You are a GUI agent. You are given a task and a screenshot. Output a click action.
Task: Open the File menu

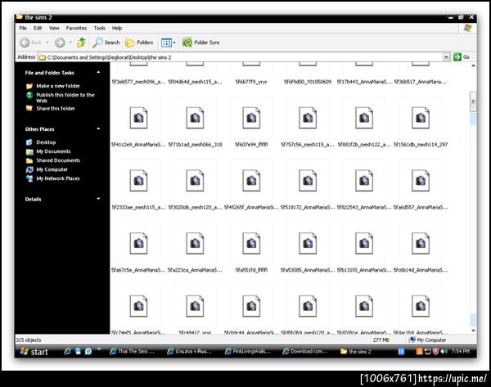23,28
